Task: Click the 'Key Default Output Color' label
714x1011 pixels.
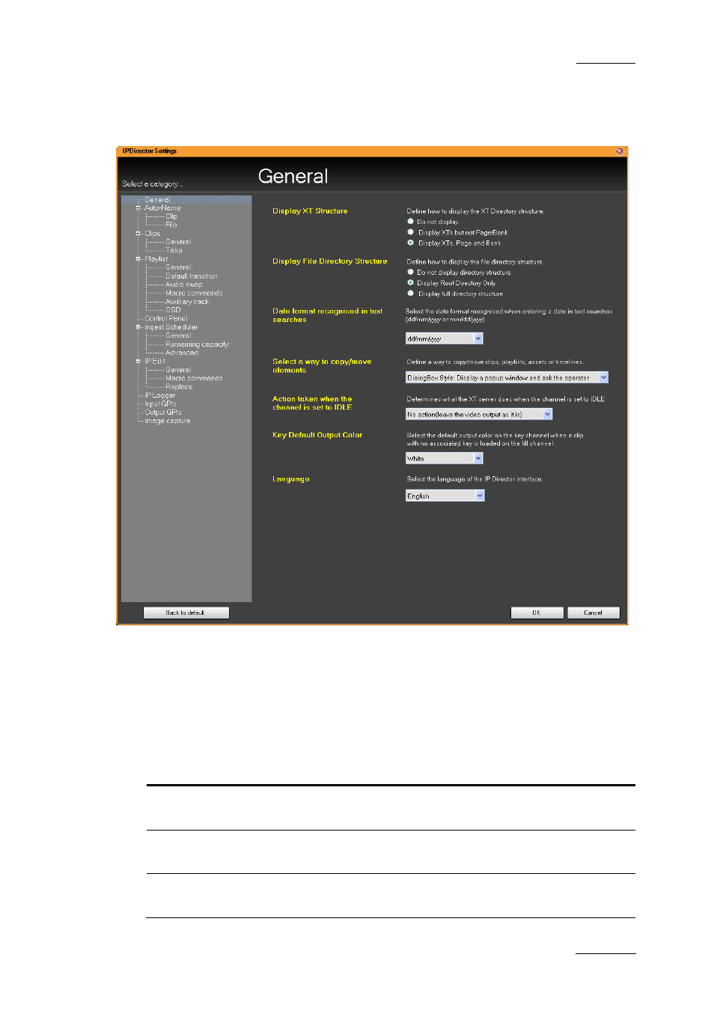Action: pos(317,435)
